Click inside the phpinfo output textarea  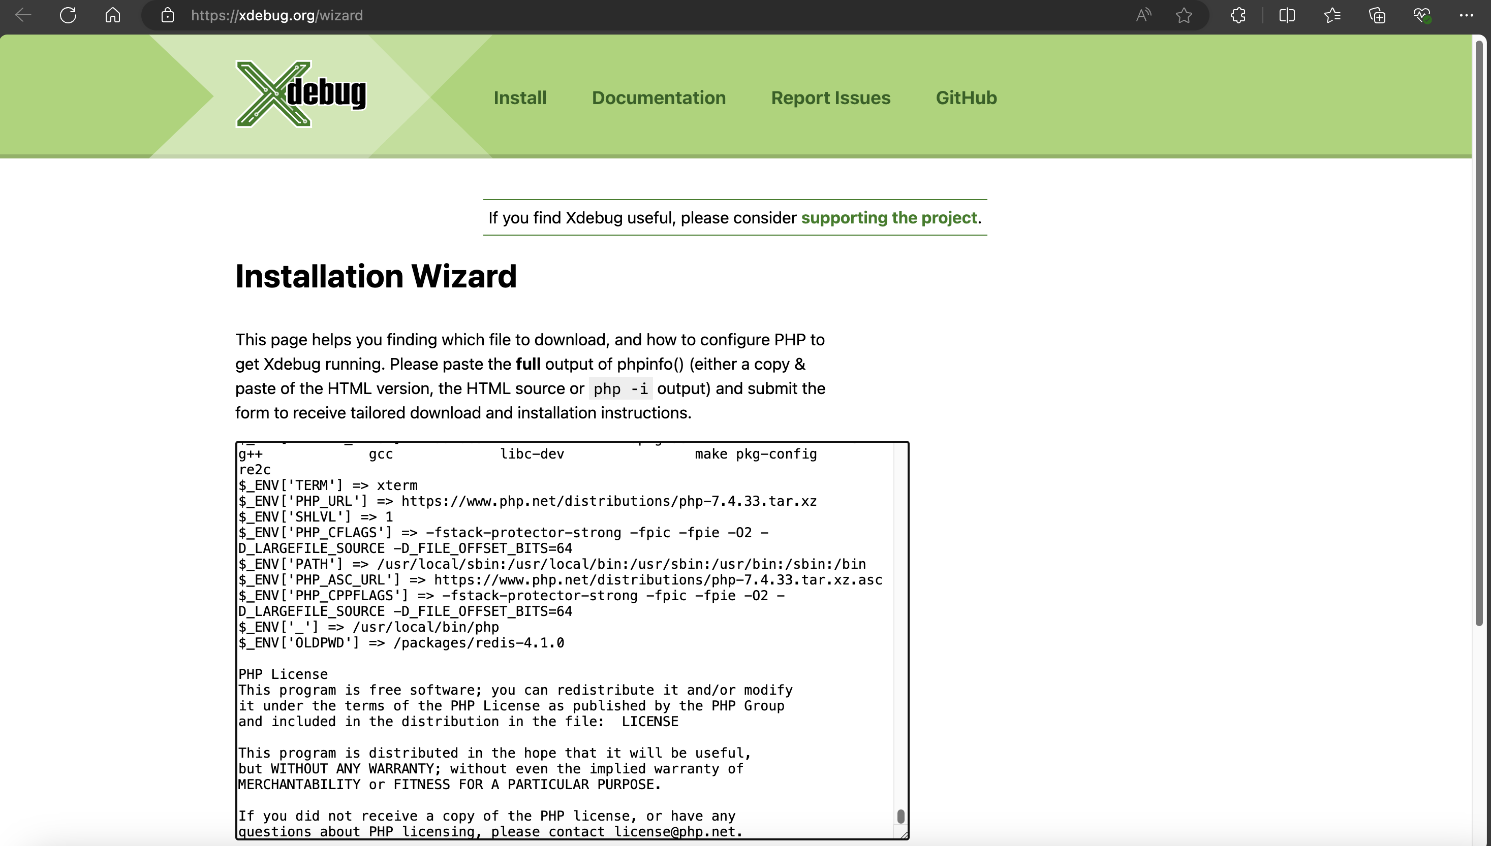tap(564, 657)
